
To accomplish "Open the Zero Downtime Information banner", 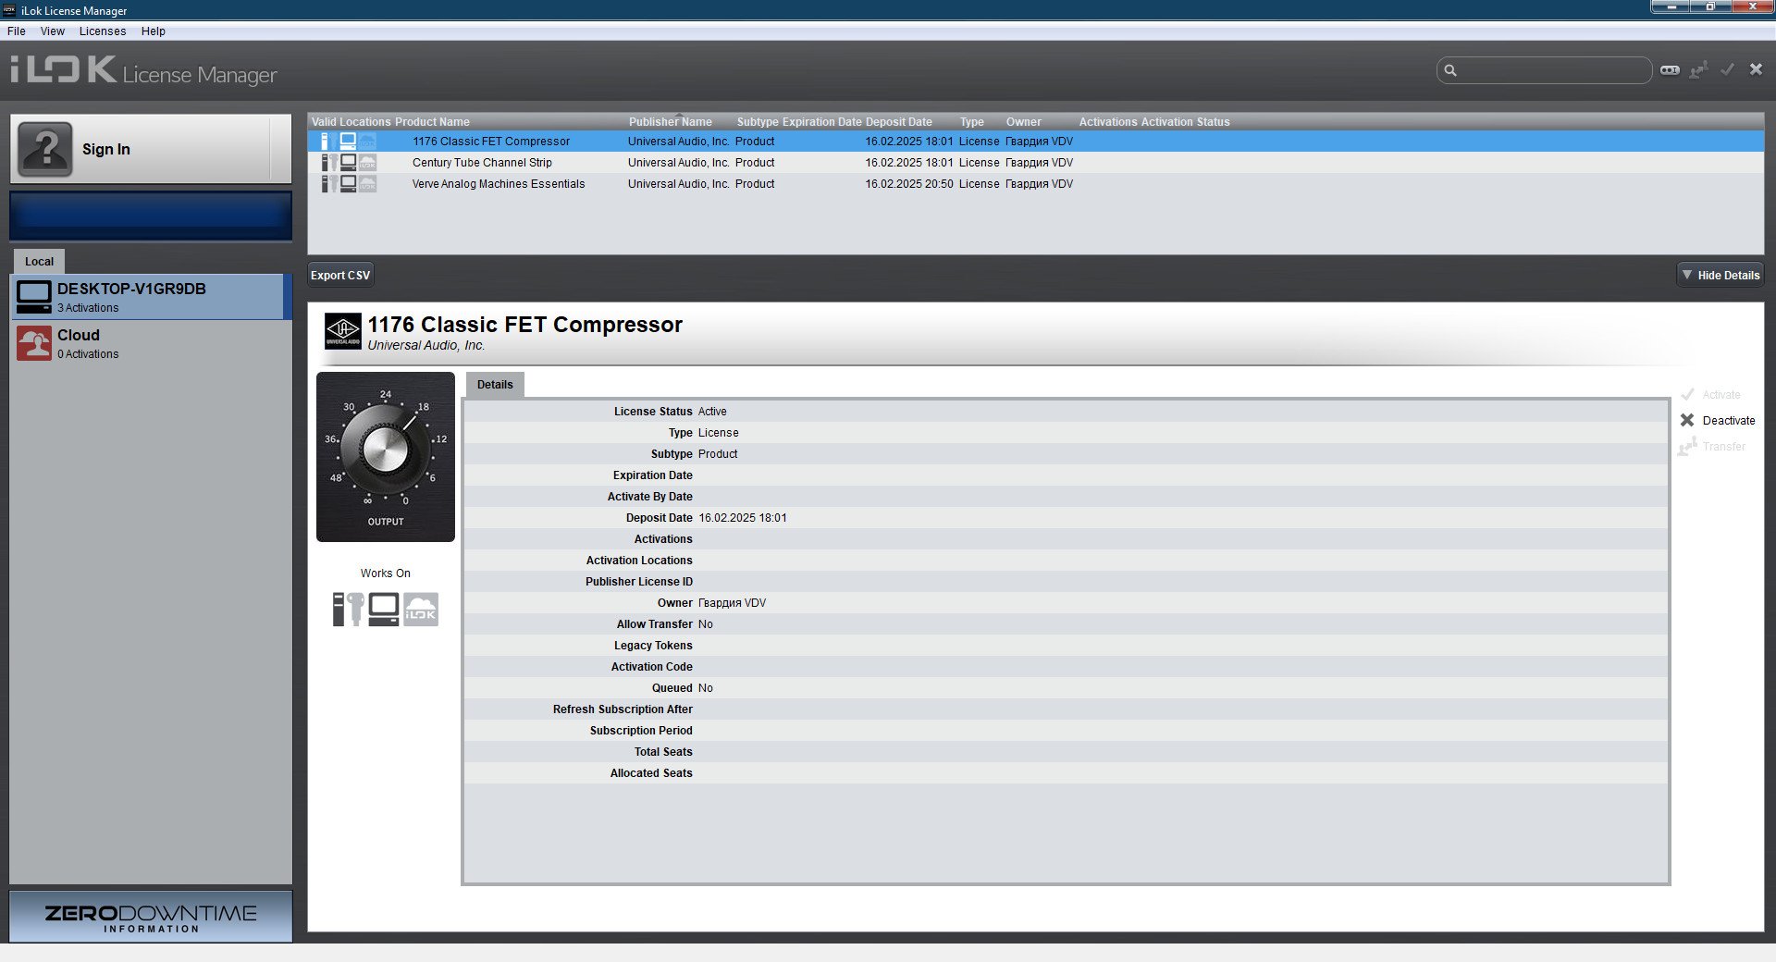I will coord(151,917).
